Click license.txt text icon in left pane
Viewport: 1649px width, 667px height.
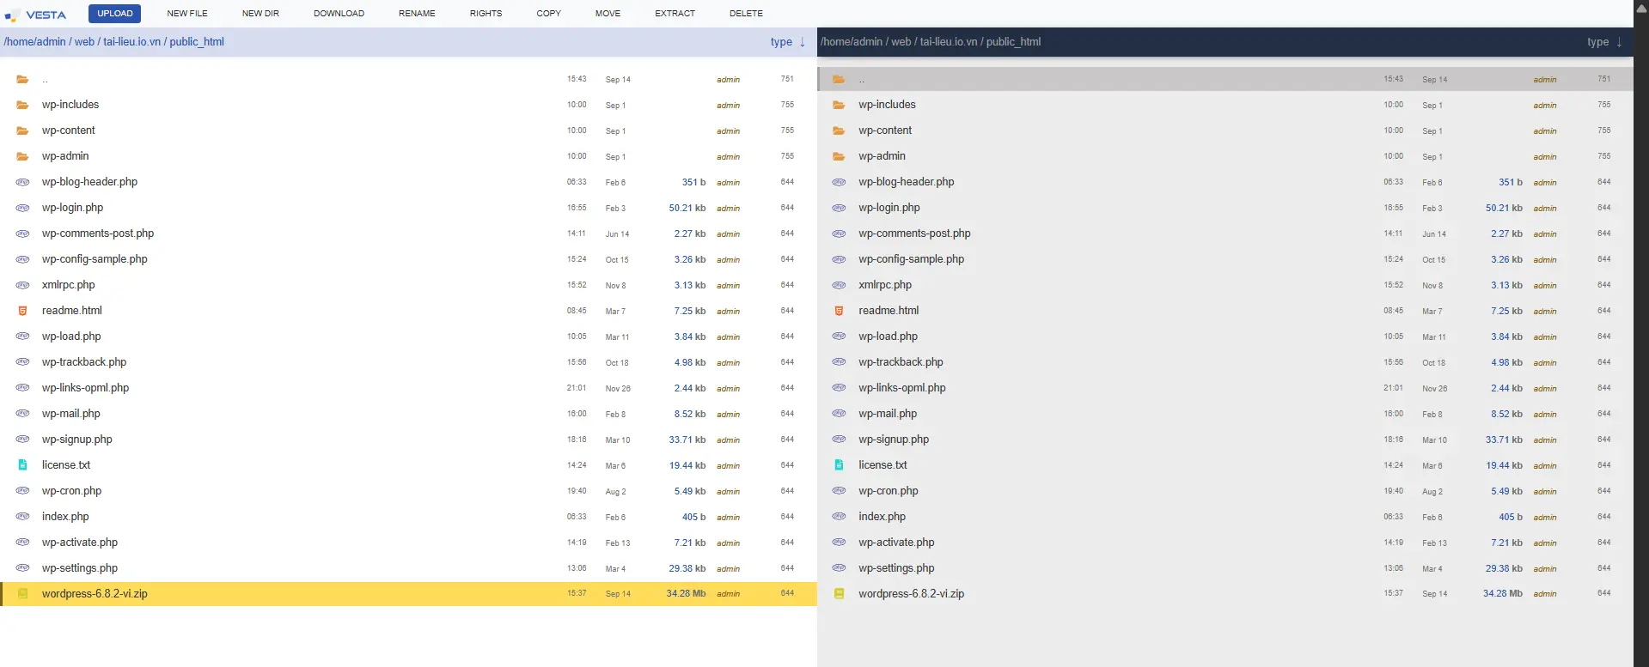22,465
